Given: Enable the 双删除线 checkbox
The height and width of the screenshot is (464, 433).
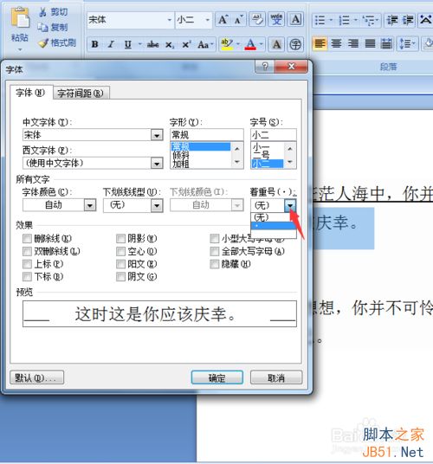Looking at the screenshot, I should [27, 252].
